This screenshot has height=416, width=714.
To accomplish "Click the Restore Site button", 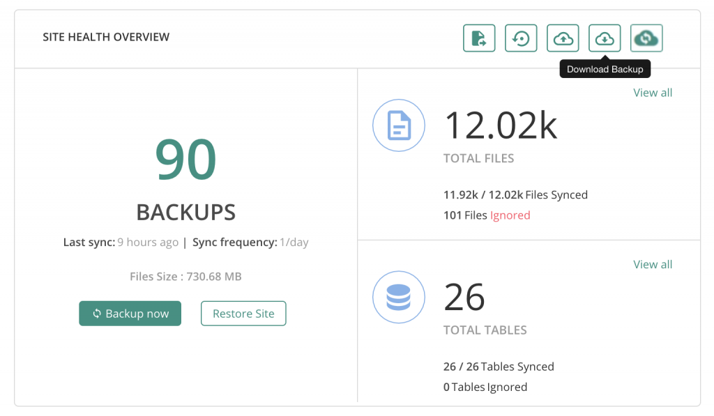I will (243, 313).
